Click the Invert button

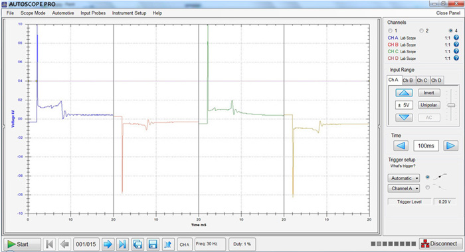tap(429, 93)
